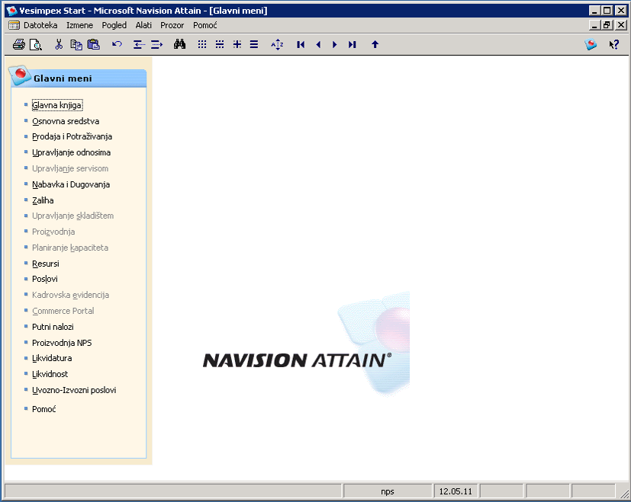Click the decrease indent toolbar icon
The width and height of the screenshot is (631, 502).
tap(139, 44)
